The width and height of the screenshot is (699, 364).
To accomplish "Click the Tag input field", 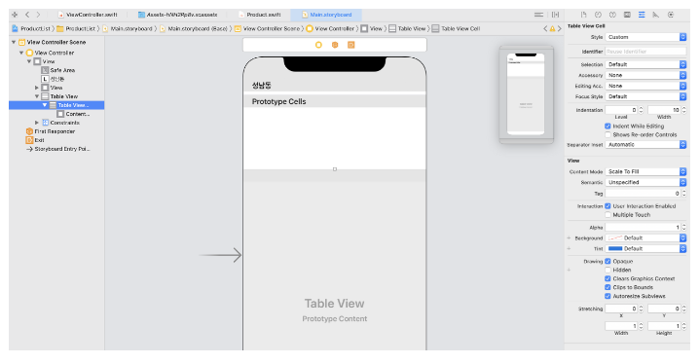I will 643,194.
